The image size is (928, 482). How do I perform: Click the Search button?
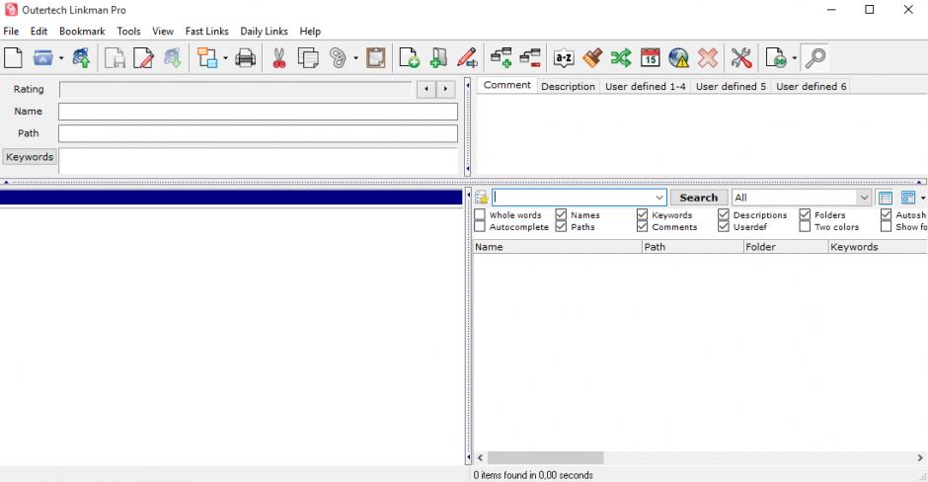(x=699, y=198)
